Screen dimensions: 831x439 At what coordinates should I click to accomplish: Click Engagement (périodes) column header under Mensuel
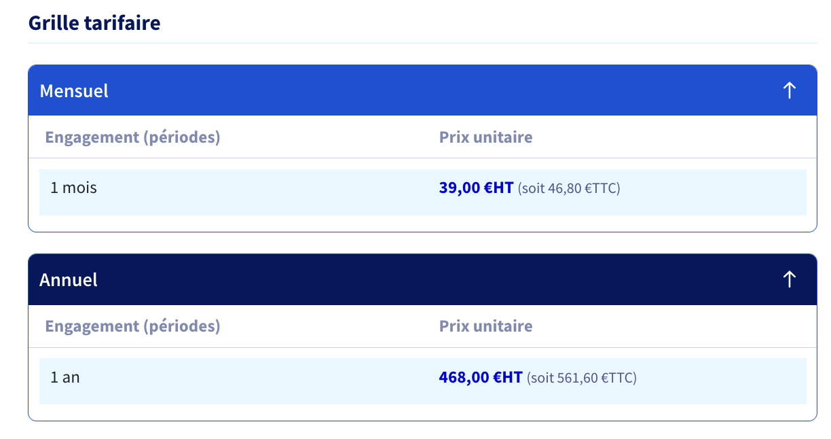pos(132,137)
